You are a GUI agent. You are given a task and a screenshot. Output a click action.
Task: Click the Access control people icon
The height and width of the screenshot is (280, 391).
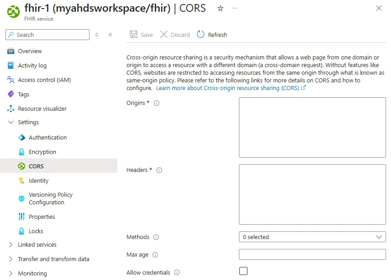(11, 80)
